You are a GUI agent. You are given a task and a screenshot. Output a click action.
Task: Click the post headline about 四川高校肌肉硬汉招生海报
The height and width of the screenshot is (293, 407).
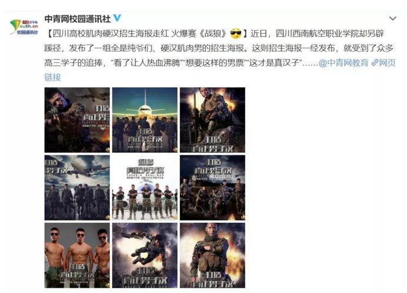coord(147,34)
